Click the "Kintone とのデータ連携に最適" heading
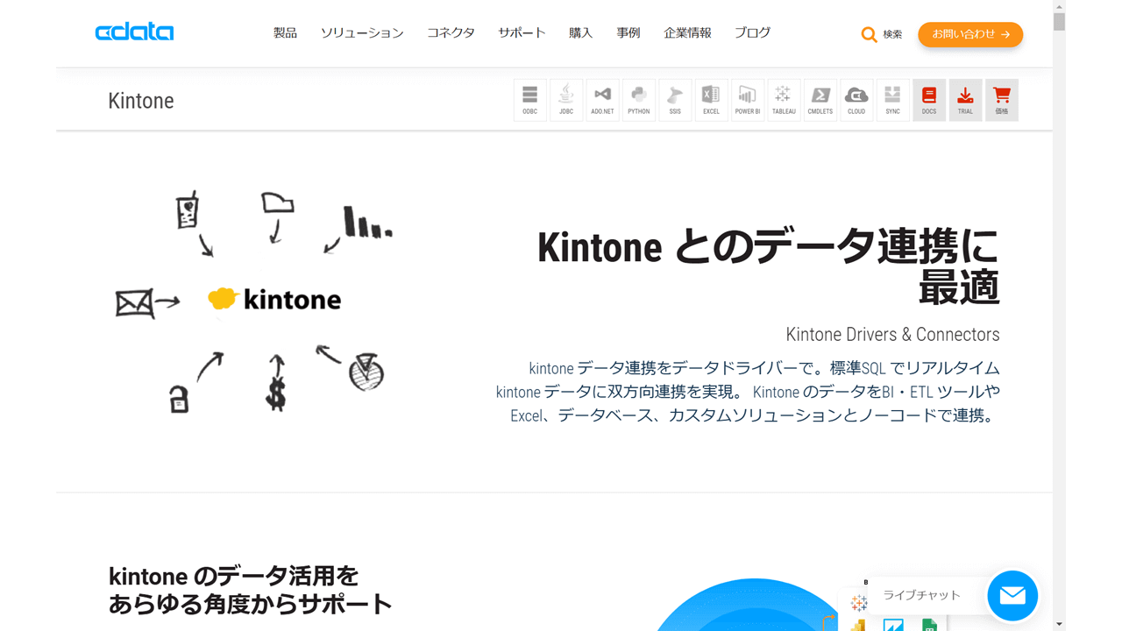The image size is (1122, 631). [768, 266]
